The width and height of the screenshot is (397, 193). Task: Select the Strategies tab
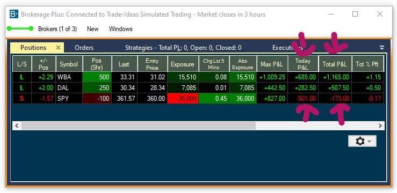coord(183,48)
